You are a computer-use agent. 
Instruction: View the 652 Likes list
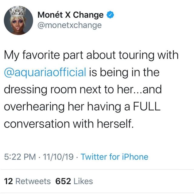tap(74, 181)
